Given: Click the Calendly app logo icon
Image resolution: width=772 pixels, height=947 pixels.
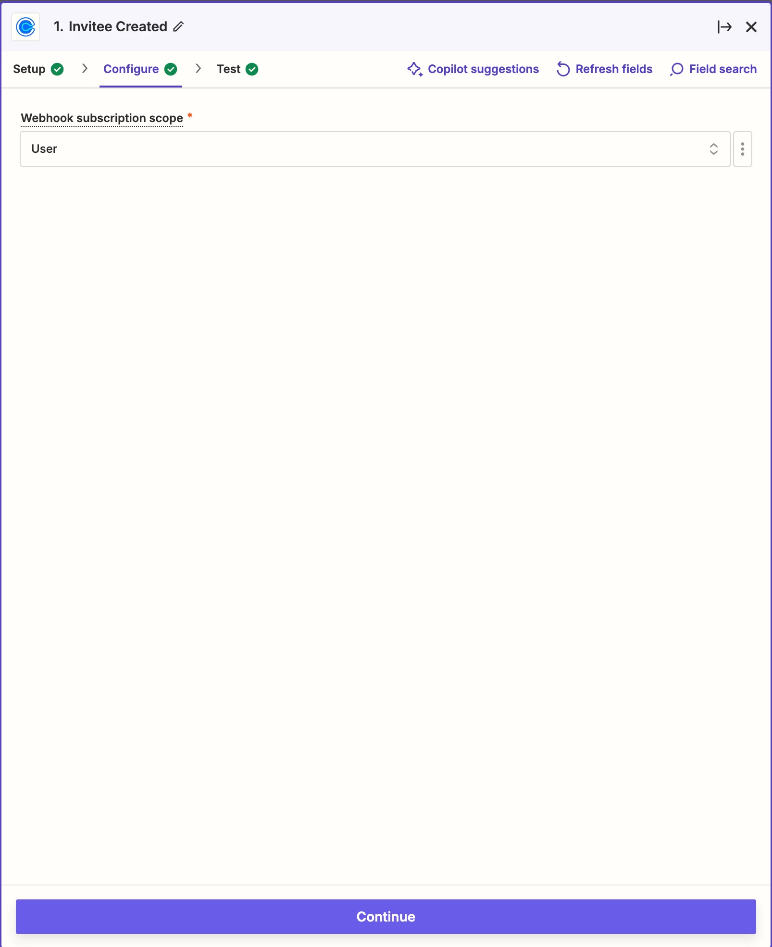Looking at the screenshot, I should coord(25,27).
